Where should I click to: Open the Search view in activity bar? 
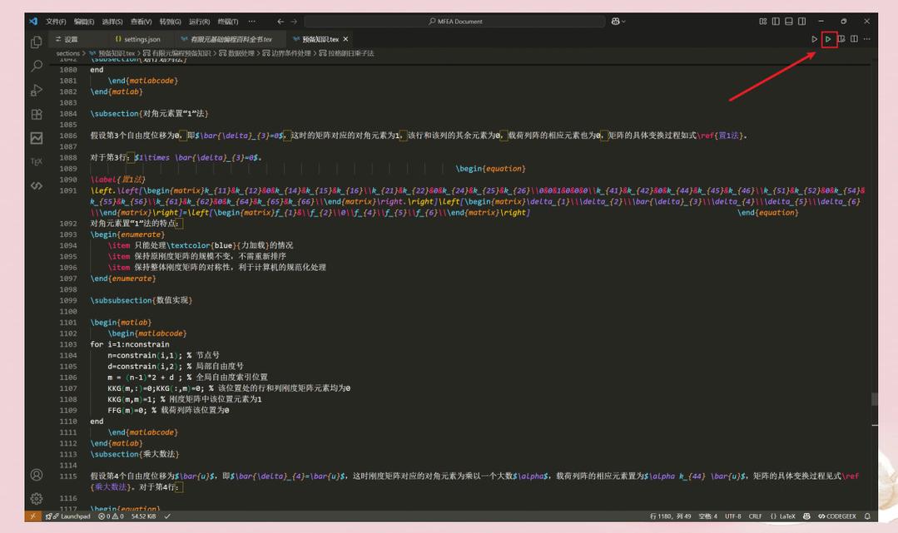[36, 66]
